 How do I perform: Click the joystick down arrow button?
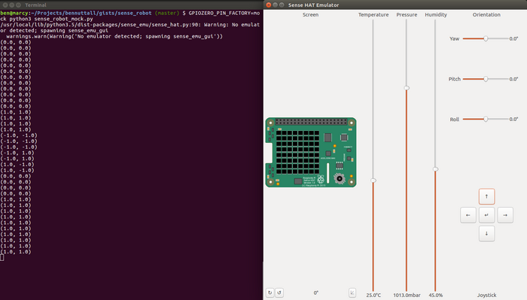[x=486, y=234]
